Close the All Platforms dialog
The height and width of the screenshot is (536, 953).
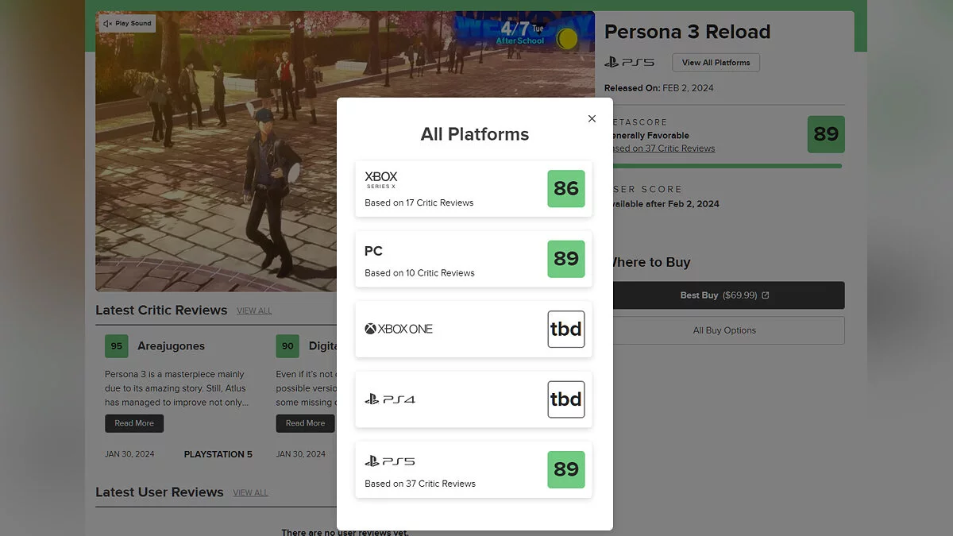[x=592, y=118]
